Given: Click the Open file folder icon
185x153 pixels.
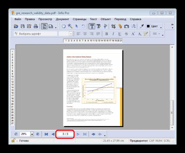Looking at the screenshot, I should [x=16, y=26].
